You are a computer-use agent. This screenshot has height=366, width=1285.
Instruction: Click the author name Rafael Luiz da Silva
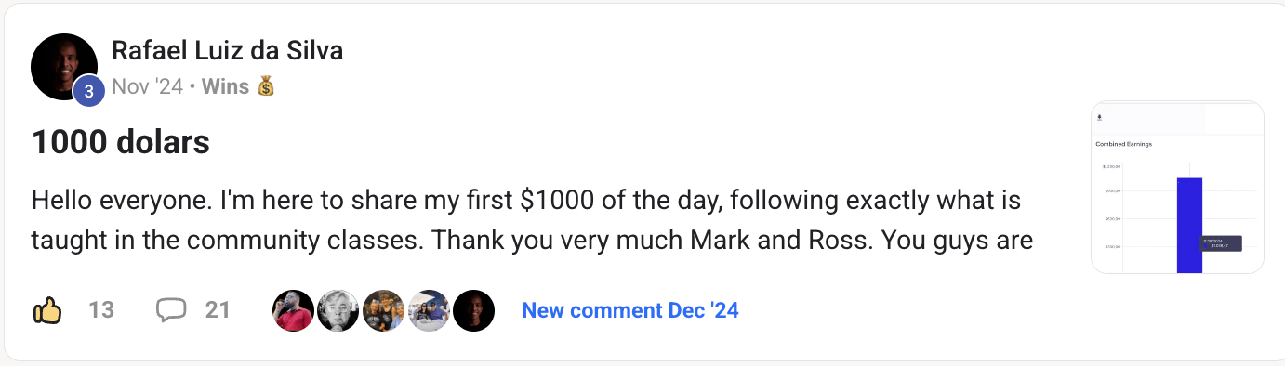227,51
